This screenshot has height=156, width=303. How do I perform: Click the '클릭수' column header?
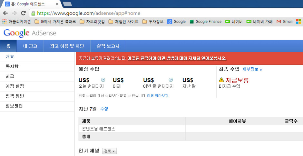pos(291,121)
